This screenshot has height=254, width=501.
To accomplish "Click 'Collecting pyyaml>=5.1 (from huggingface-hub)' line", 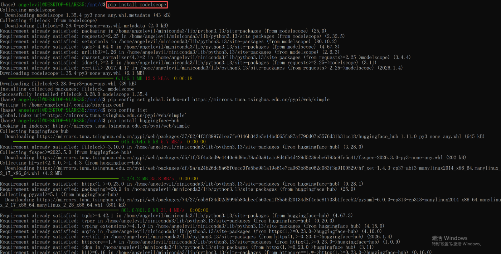I will click(x=59, y=194).
